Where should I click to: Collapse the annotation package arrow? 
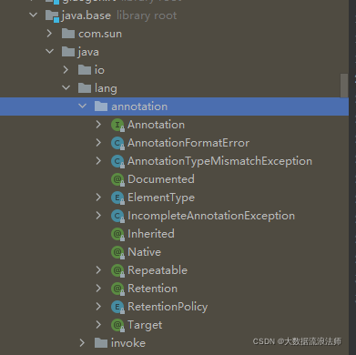82,106
